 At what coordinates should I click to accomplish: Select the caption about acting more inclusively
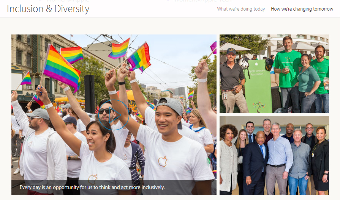point(92,187)
